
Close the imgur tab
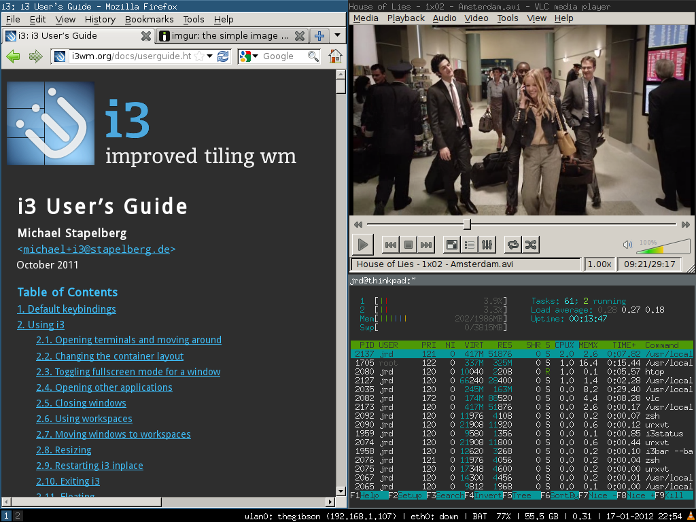300,36
